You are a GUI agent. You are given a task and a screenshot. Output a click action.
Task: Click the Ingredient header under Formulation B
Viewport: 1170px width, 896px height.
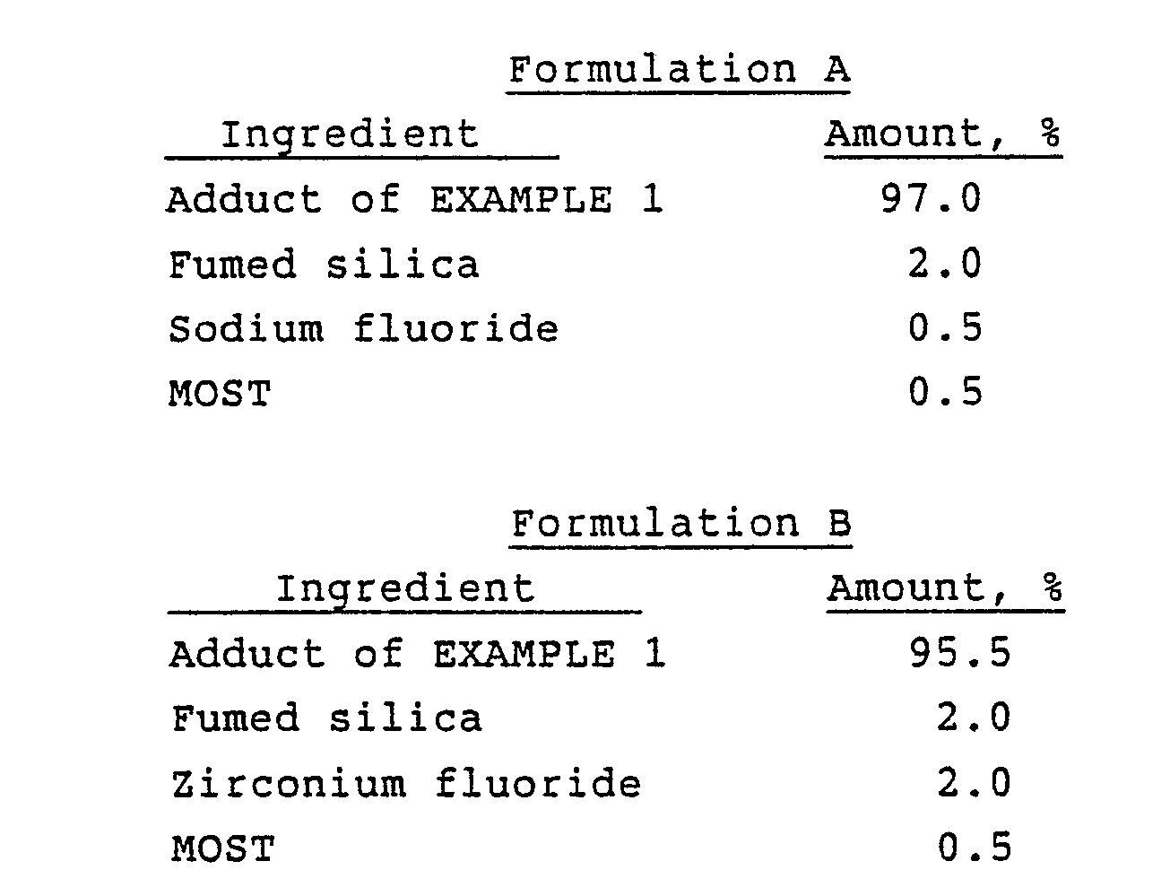pyautogui.click(x=404, y=589)
